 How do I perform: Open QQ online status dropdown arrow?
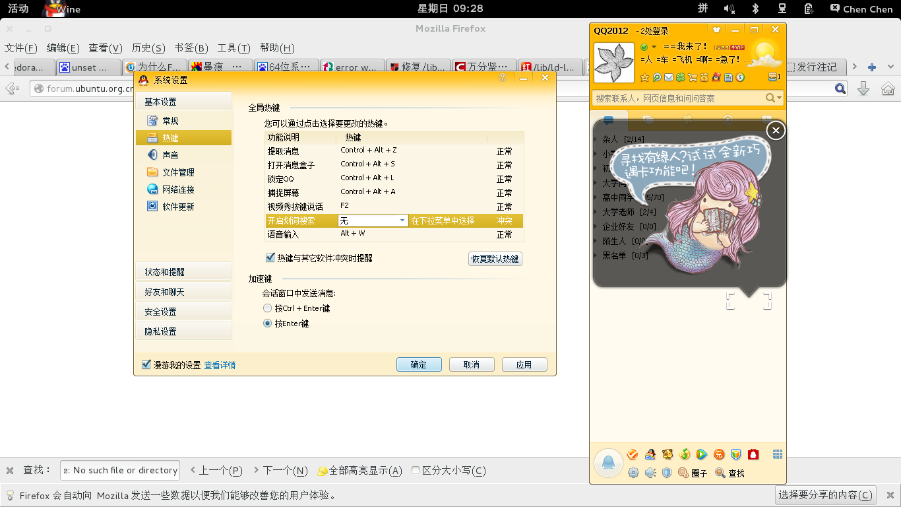pyautogui.click(x=654, y=47)
